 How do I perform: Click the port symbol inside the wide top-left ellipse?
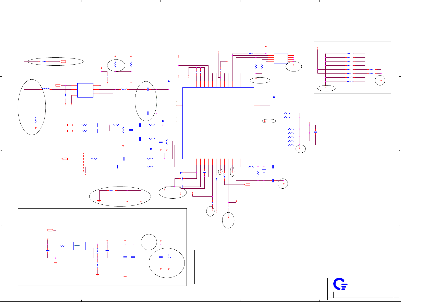point(63,62)
